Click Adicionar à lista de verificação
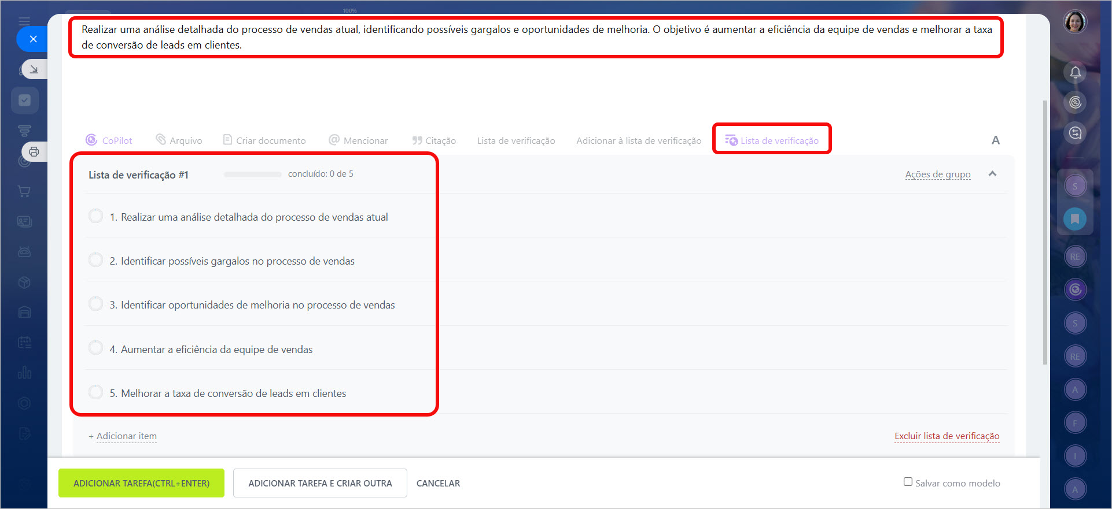Image resolution: width=1112 pixels, height=509 pixels. click(639, 140)
